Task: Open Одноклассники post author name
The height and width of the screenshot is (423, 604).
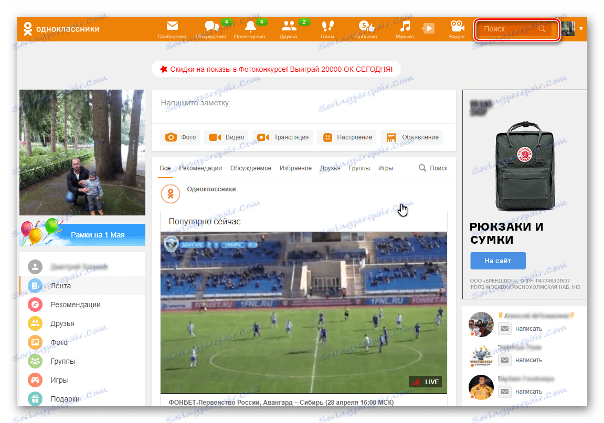Action: pyautogui.click(x=211, y=189)
